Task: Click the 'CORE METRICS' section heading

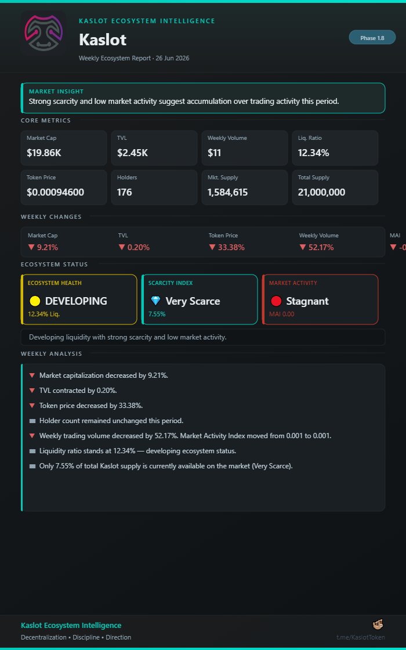Action: (46, 121)
